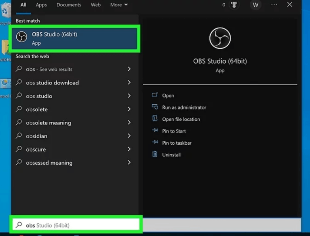Click the search icon beside 'obsessed meaning'

(19, 162)
